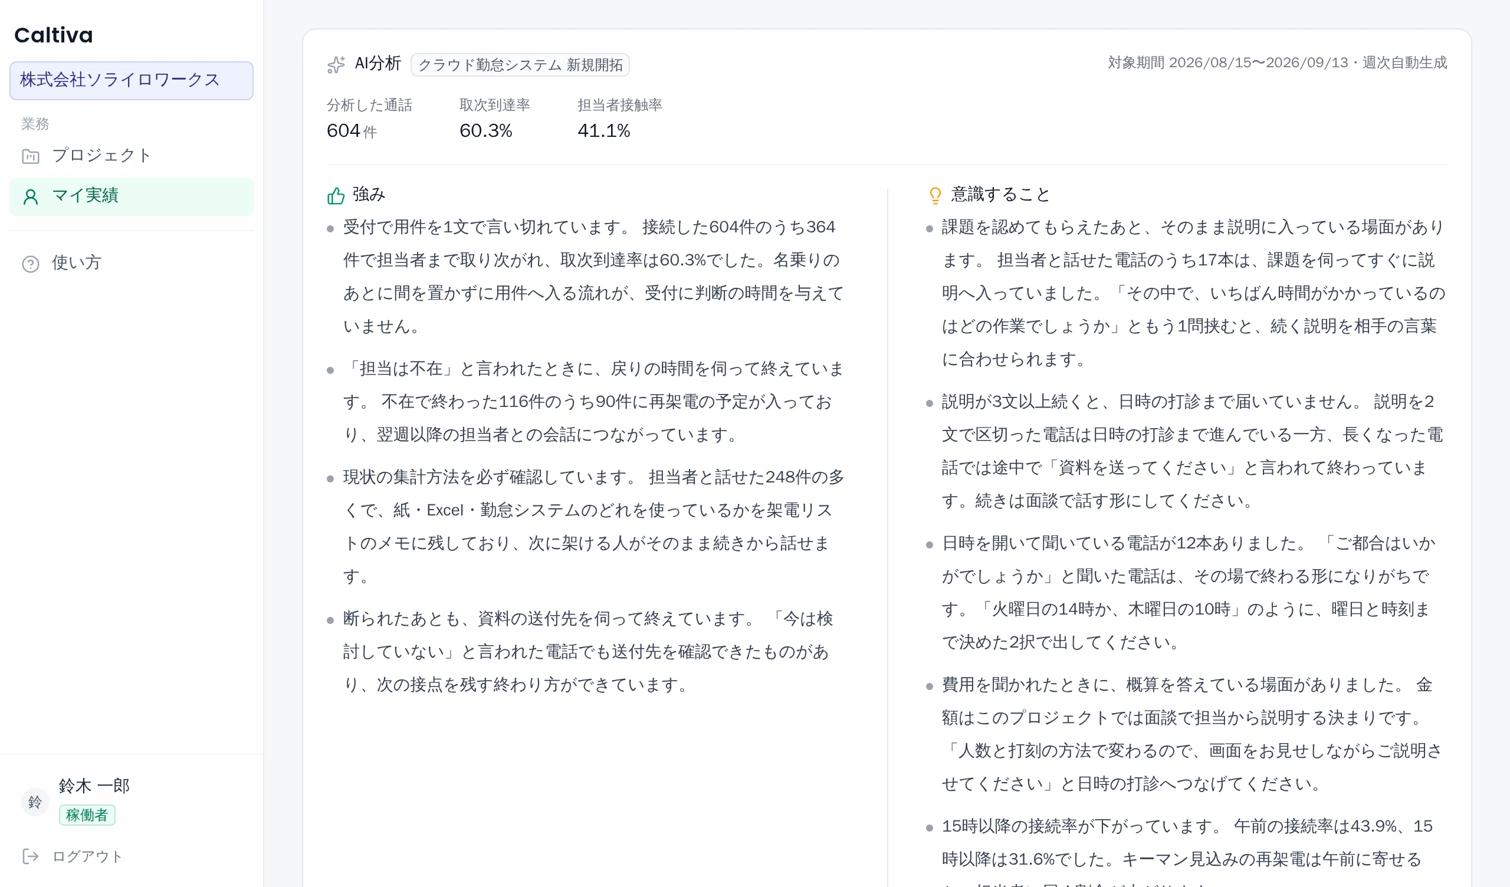This screenshot has width=1510, height=887.
Task: Open the 使い方 help page
Action: (x=131, y=263)
